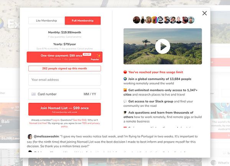Choose the Yearly $79/year plan
The height and width of the screenshot is (166, 230).
coord(64,46)
